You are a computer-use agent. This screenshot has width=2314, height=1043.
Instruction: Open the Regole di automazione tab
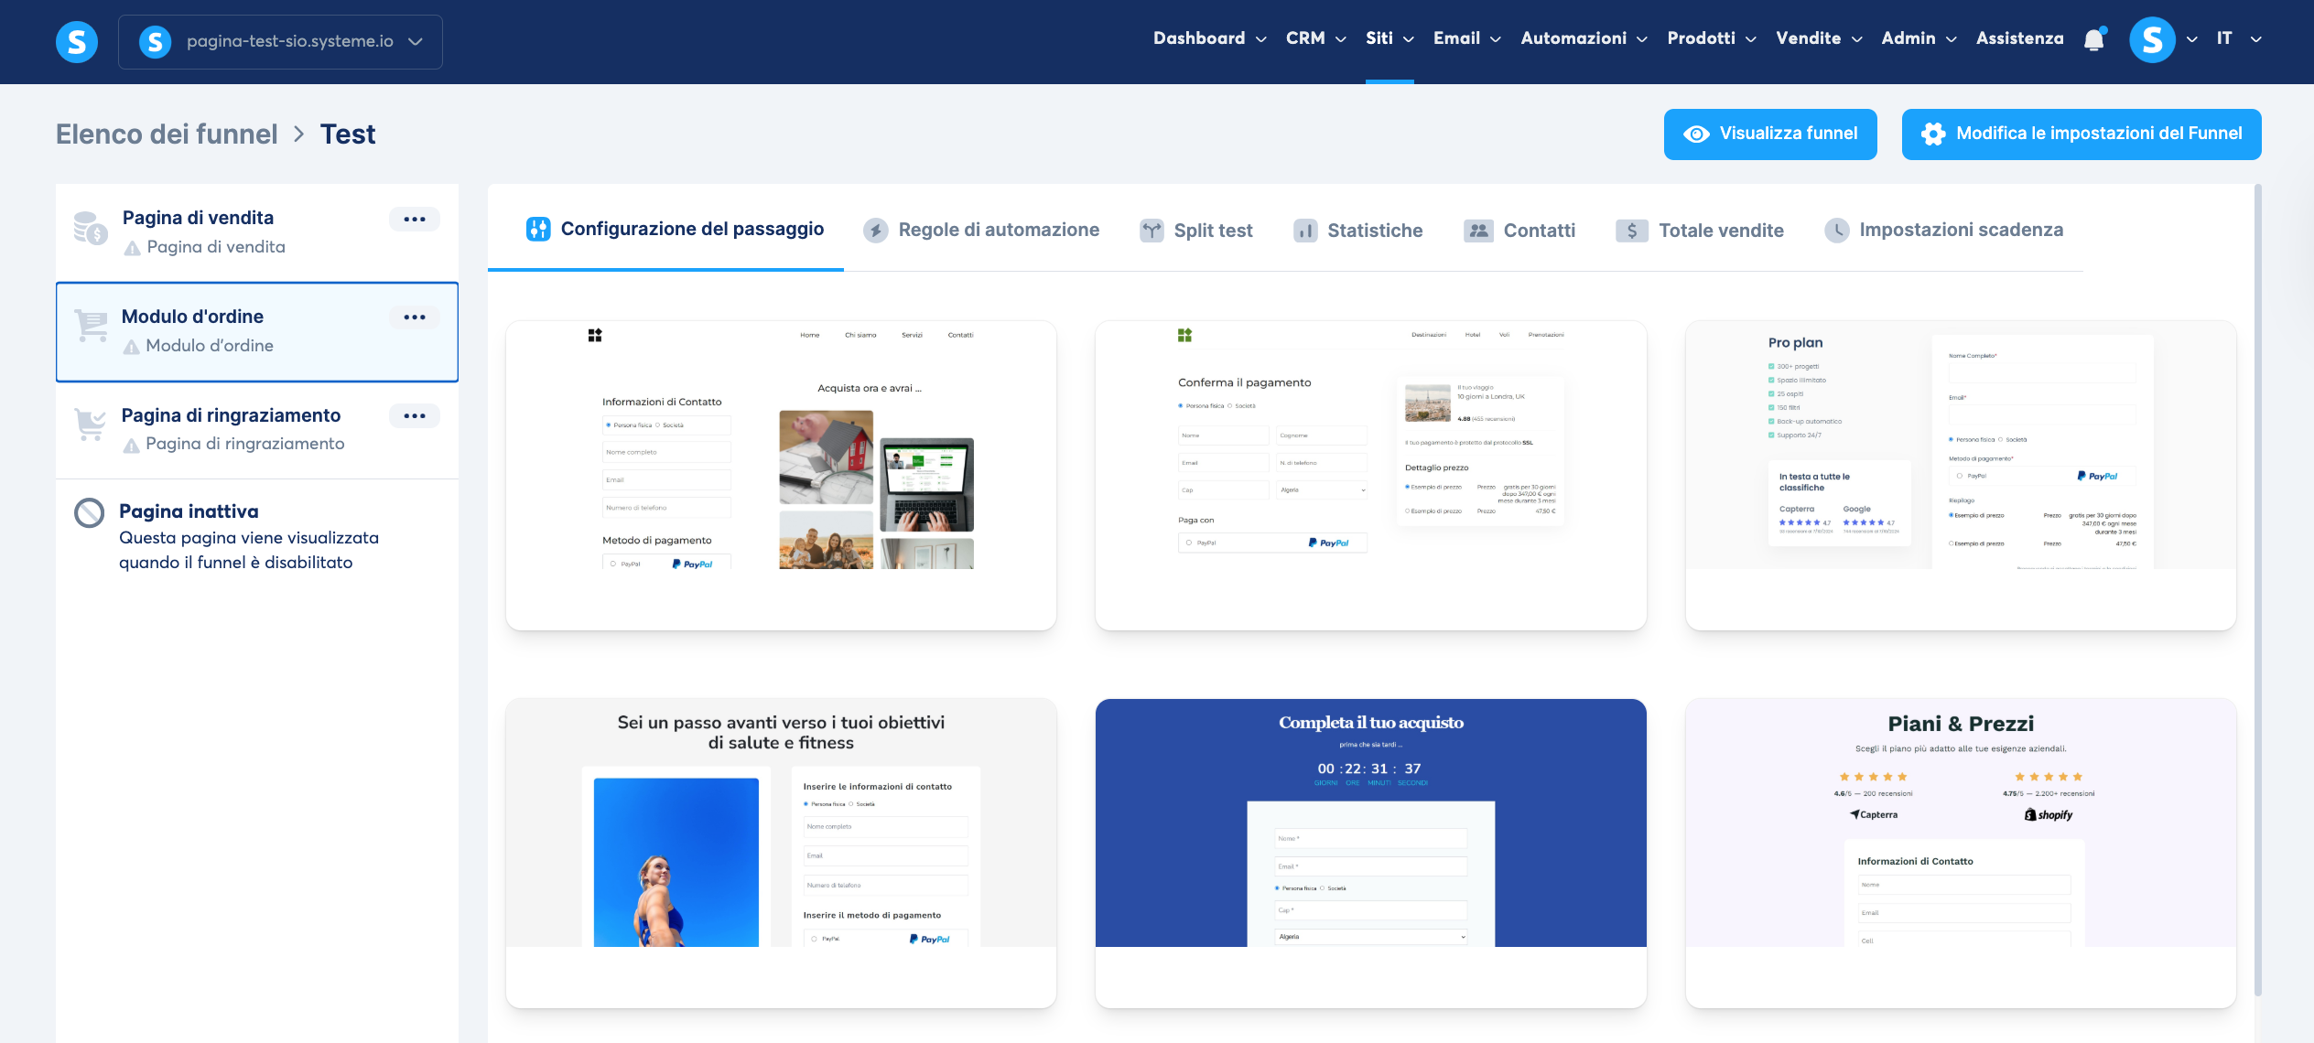tap(981, 231)
